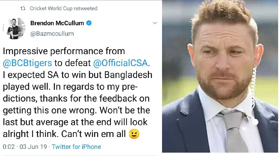Image resolution: width=280 pixels, height=156 pixels.
Task: Click Cricket World Cup retweeted label
Action: click(x=63, y=8)
